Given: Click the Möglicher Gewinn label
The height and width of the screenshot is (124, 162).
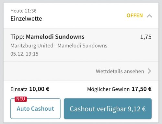Looking at the screenshot, I should point(108,89).
